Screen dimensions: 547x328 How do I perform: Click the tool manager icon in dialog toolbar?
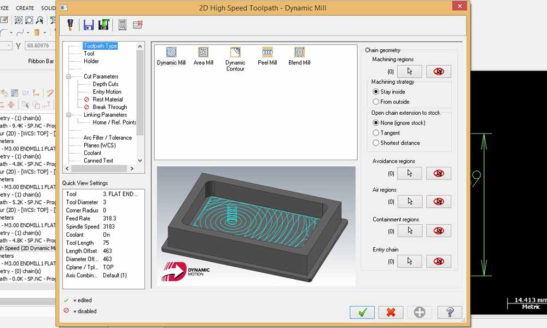tap(70, 25)
